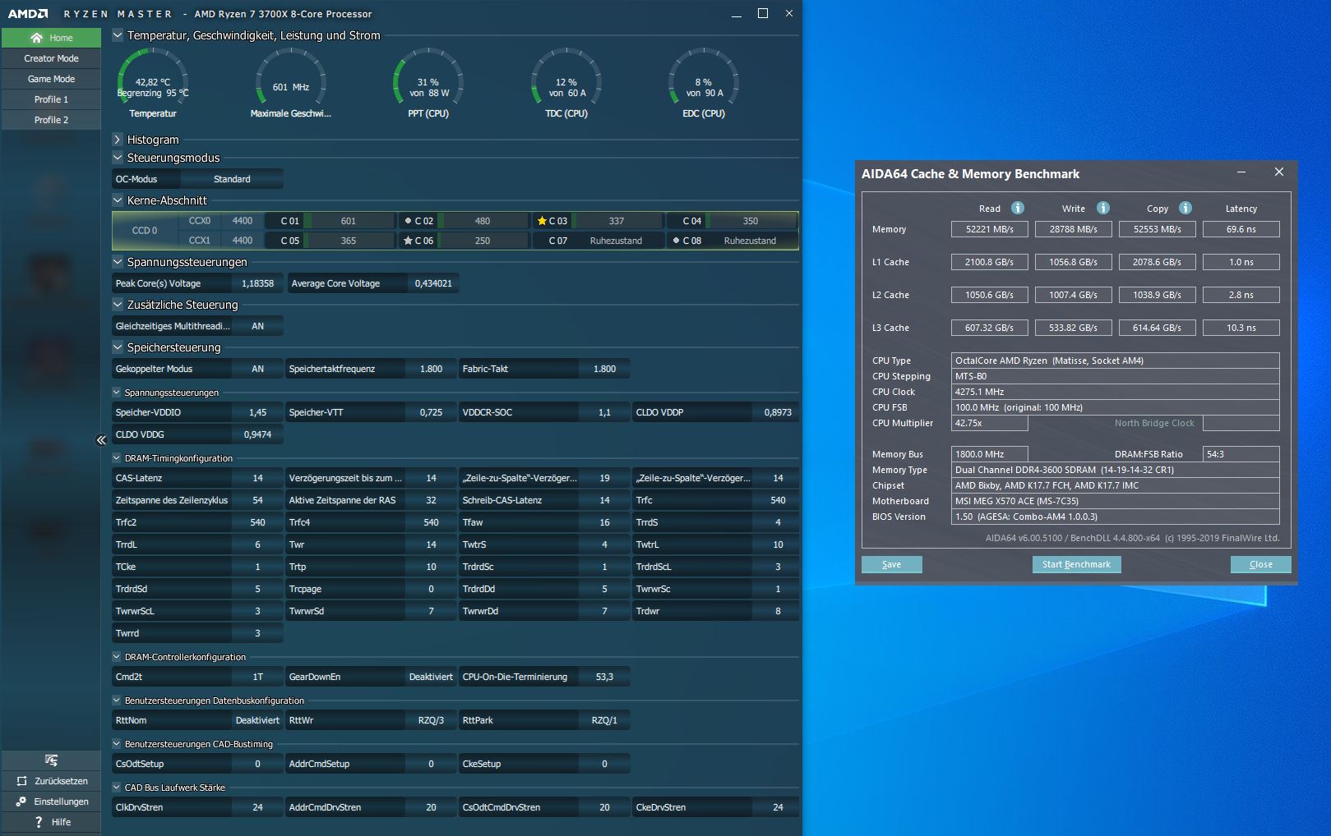Click the gold star on core C 03
Image resolution: width=1331 pixels, height=836 pixels.
click(542, 221)
